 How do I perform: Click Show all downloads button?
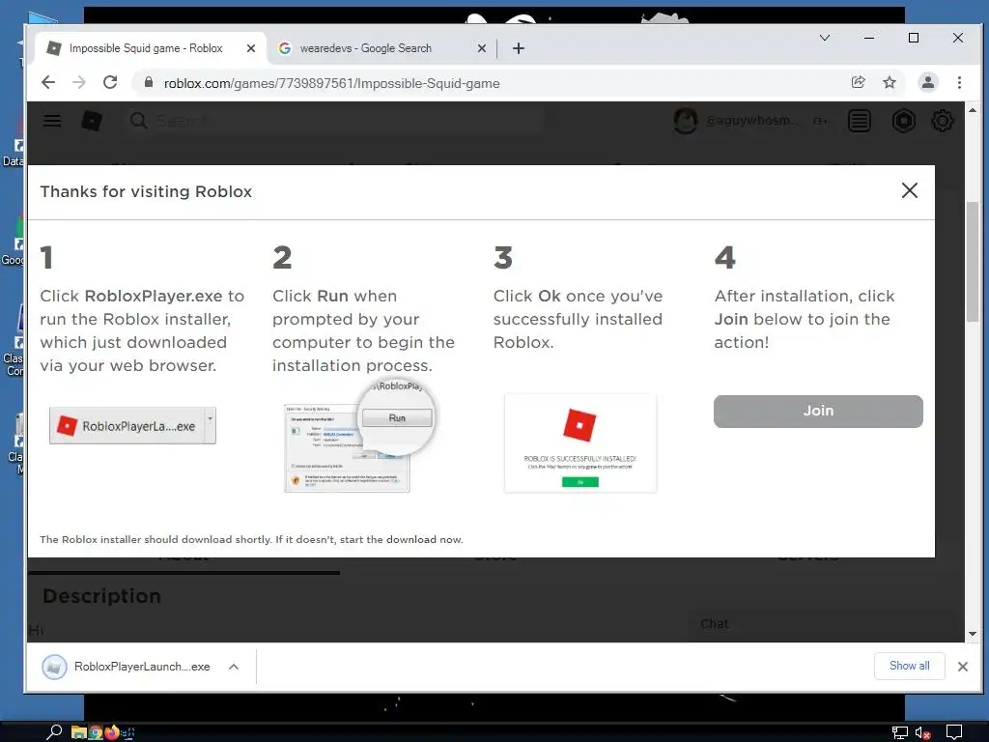(909, 666)
